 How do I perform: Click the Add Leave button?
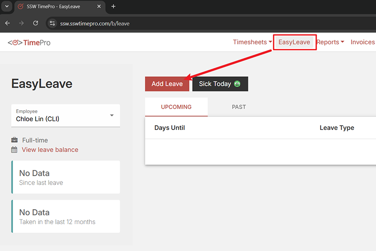pos(167,84)
